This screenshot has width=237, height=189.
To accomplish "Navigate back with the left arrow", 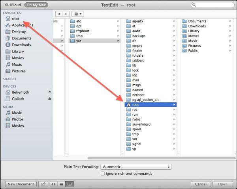I will click(59, 14).
